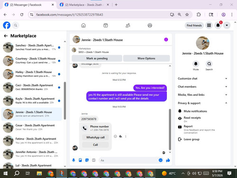Open a new browser tab
Viewport: 237px width, 178px height.
[x=116, y=5]
